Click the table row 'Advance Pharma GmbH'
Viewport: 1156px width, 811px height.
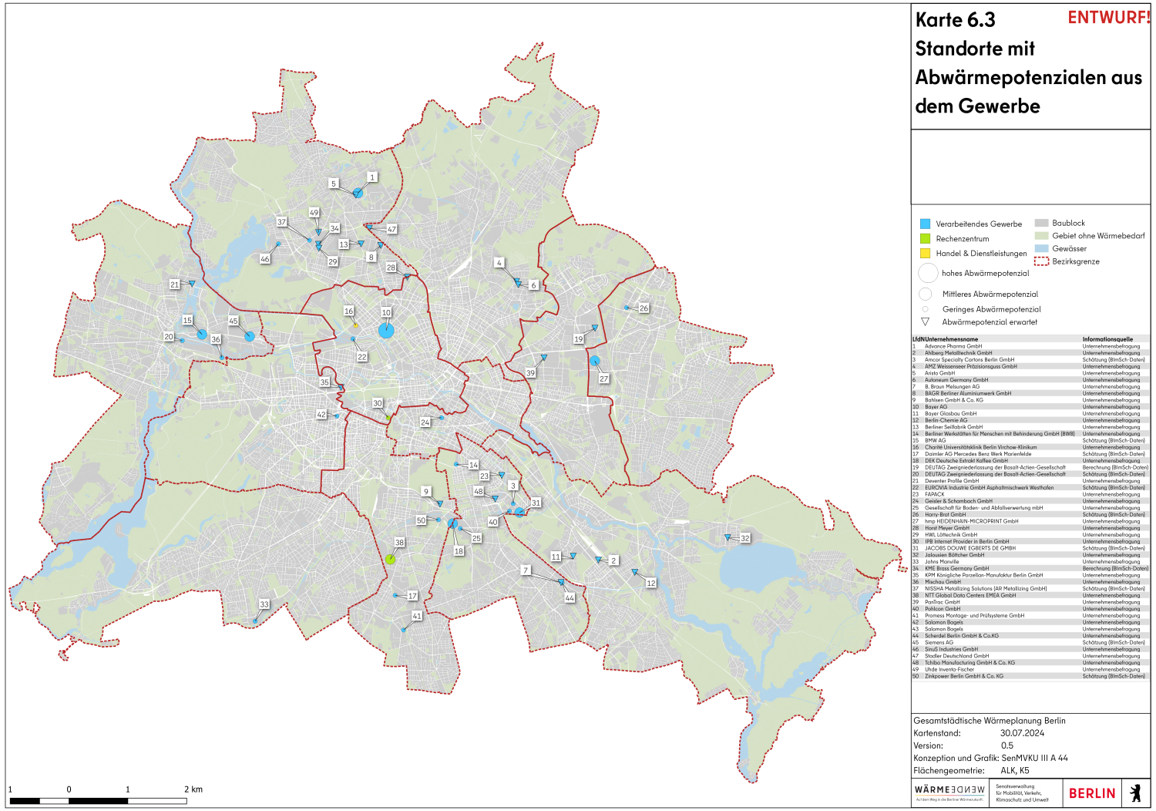point(1030,346)
